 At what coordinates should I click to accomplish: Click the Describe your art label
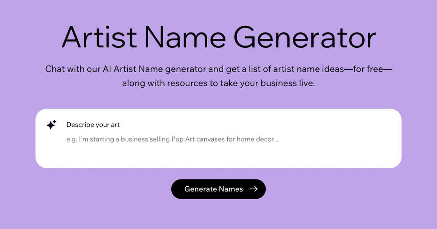pos(92,124)
